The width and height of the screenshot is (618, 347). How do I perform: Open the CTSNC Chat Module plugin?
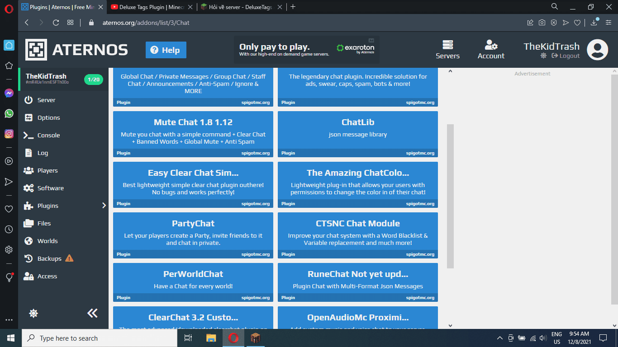[358, 235]
